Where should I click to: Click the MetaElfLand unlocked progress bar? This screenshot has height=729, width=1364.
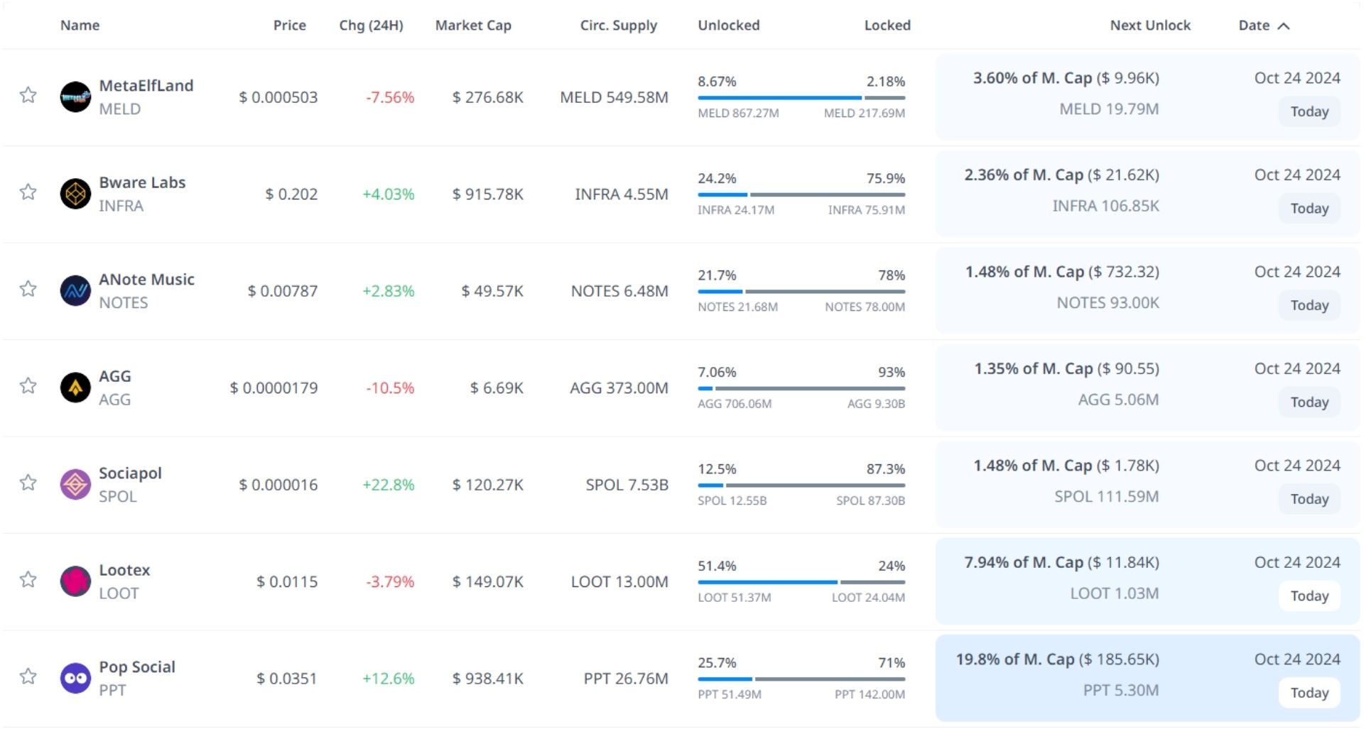tap(779, 98)
